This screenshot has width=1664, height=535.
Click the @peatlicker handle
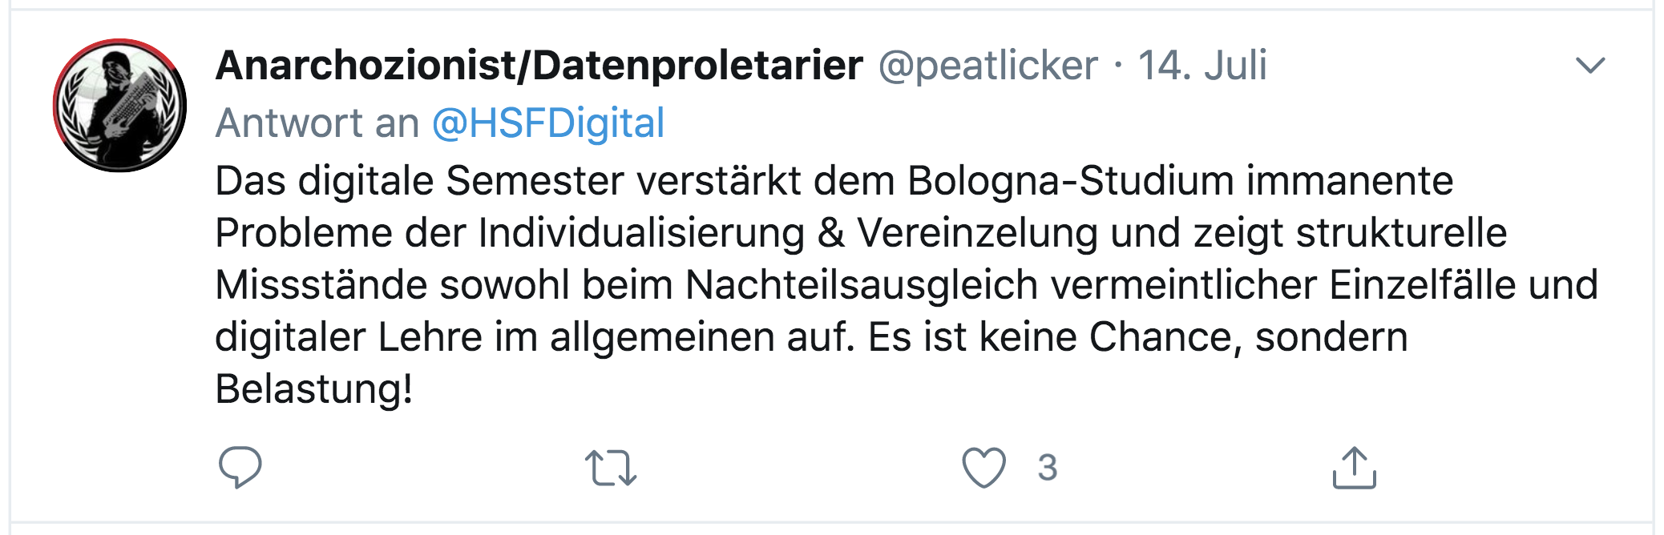(987, 65)
